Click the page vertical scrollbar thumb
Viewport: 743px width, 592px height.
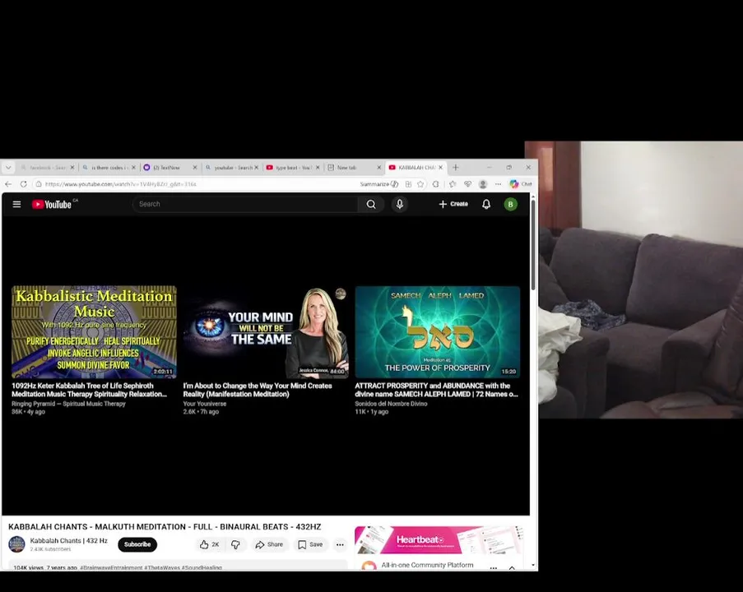(533, 245)
